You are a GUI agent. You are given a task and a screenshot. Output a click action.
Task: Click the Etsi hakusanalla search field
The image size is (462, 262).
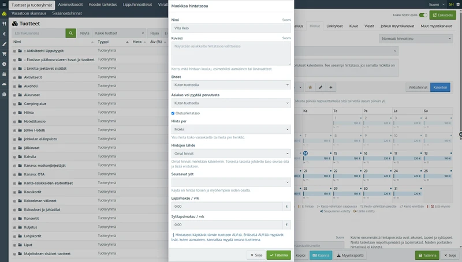click(x=39, y=33)
